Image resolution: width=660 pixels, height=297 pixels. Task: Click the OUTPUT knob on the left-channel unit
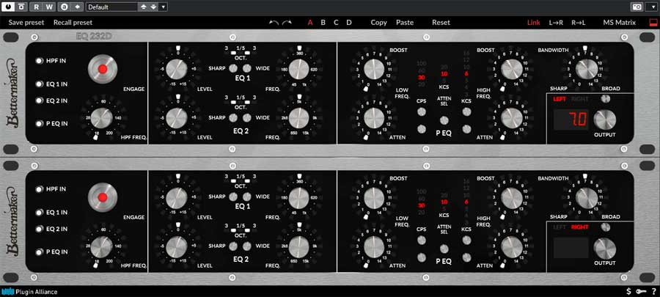605,120
